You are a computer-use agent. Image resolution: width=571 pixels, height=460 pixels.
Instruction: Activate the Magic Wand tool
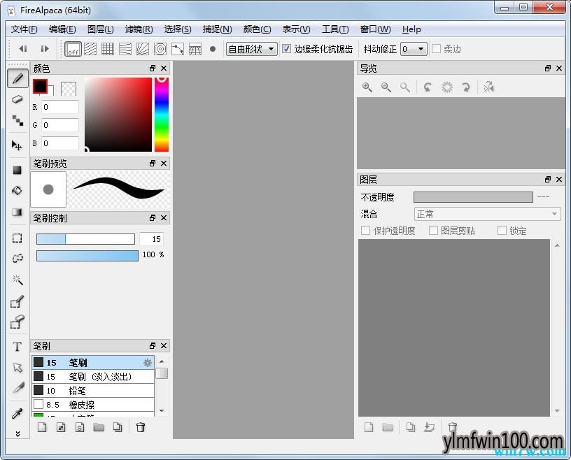coord(17,280)
